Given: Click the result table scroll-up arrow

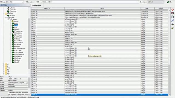Looking at the screenshot, I should [x=169, y=11].
